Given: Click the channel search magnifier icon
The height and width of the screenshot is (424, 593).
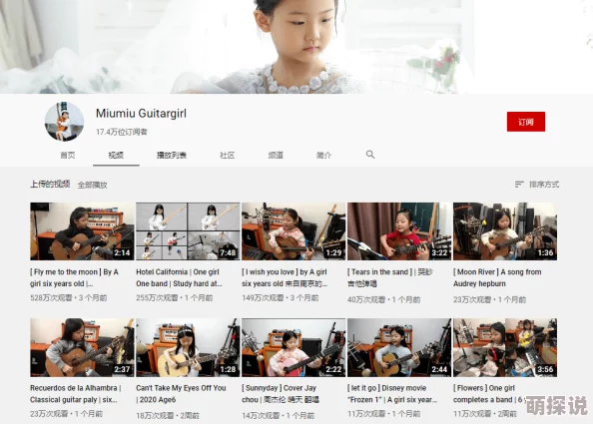Looking at the screenshot, I should (370, 155).
